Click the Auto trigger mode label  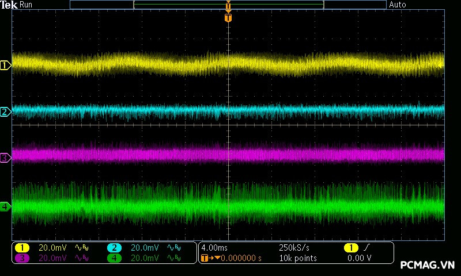coord(398,5)
